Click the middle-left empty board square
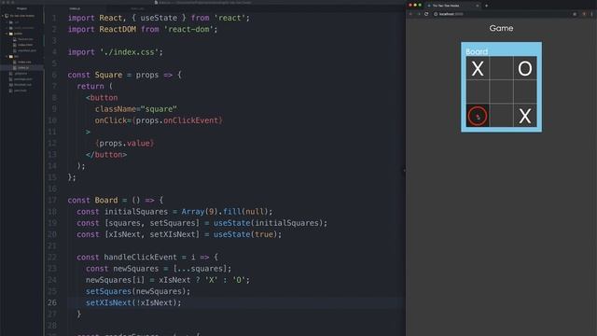The width and height of the screenshot is (597, 336). (x=478, y=91)
